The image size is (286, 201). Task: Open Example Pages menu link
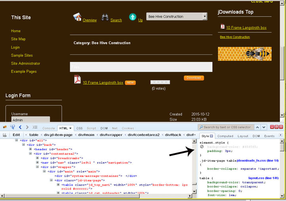tap(24, 71)
